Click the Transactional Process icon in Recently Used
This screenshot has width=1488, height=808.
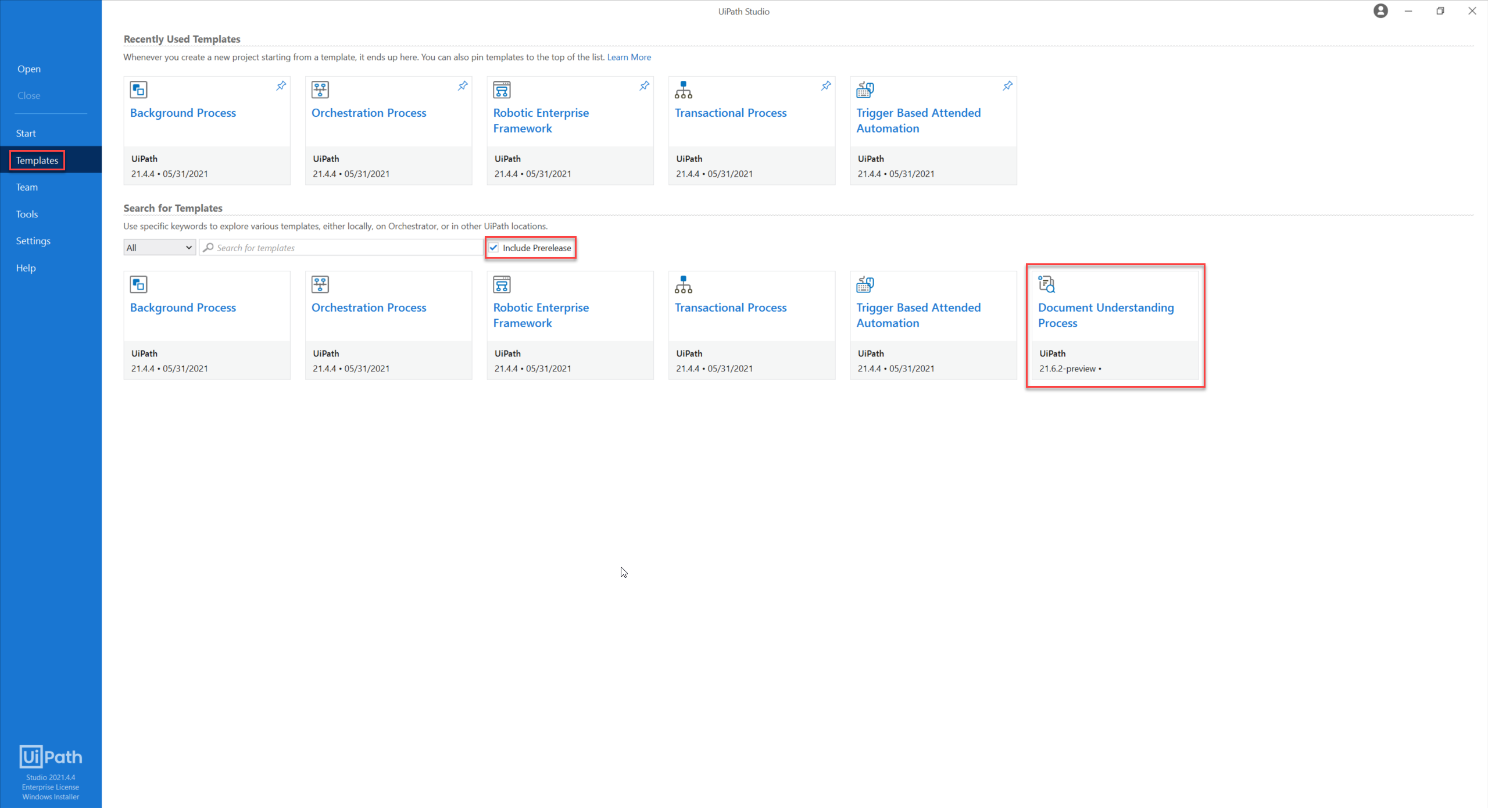(684, 90)
